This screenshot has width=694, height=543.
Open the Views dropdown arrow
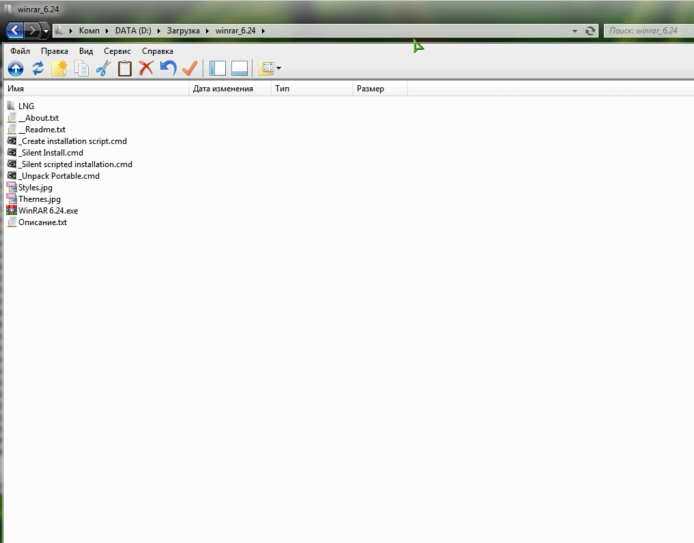point(279,68)
